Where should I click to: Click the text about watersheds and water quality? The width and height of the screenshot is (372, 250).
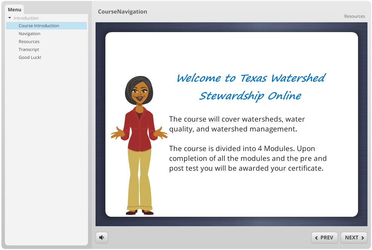coord(237,124)
